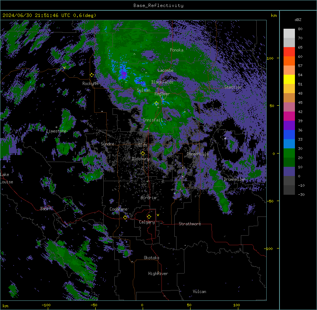317x310 pixels.
Task: Select the royal blue 36 dBZ legend swatch
Action: tap(289, 134)
